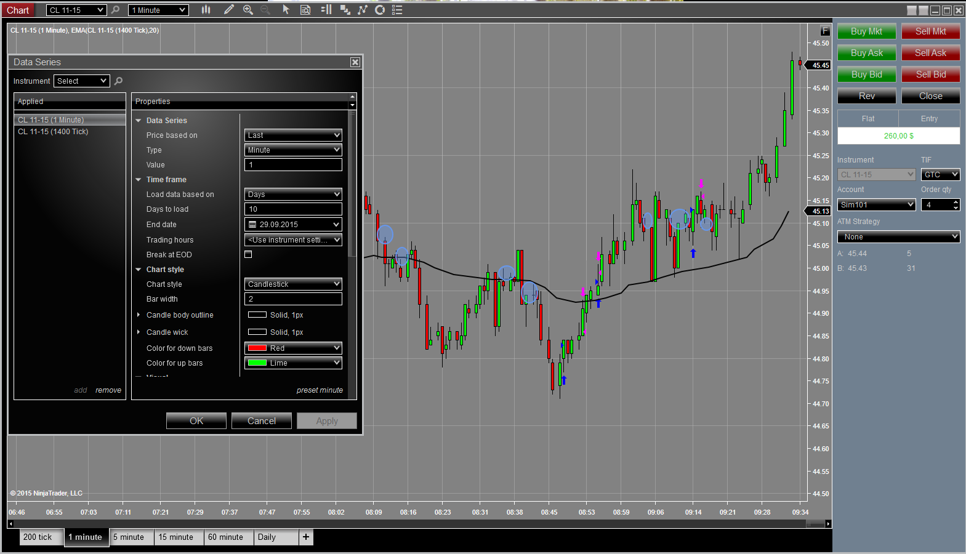Viewport: 966px width, 554px height.
Task: Click the Strategies circular icon
Action: (x=380, y=10)
